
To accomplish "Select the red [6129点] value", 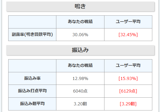I will point(128,91).
